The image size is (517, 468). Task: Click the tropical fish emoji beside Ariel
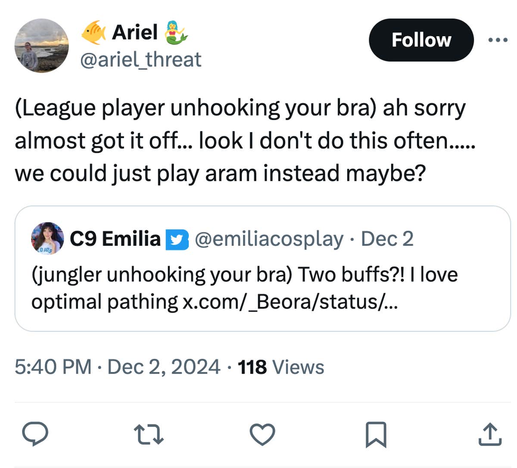pos(93,32)
